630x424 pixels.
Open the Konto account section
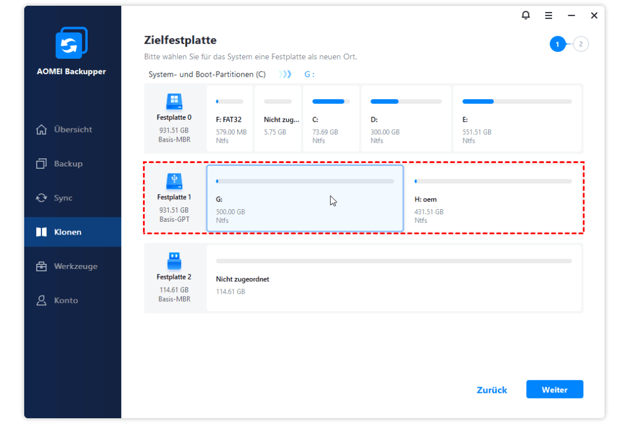click(x=66, y=300)
